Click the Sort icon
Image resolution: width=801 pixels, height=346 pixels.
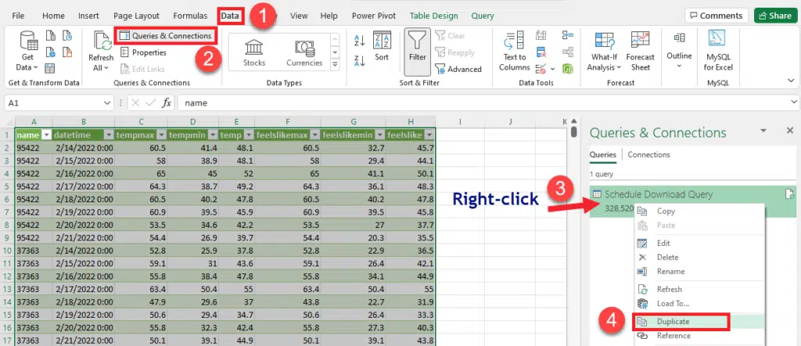coord(382,45)
